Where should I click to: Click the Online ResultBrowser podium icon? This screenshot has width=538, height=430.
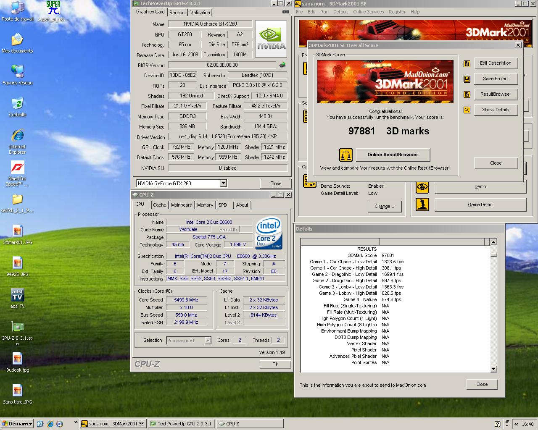346,155
